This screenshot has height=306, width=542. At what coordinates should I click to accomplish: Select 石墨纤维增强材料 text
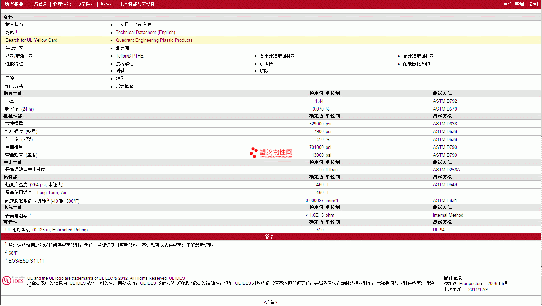(277, 56)
